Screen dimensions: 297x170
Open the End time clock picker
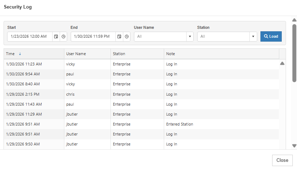tap(127, 37)
